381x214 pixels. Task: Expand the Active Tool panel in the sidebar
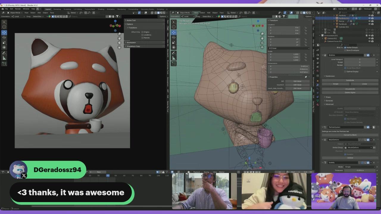pyautogui.click(x=130, y=20)
